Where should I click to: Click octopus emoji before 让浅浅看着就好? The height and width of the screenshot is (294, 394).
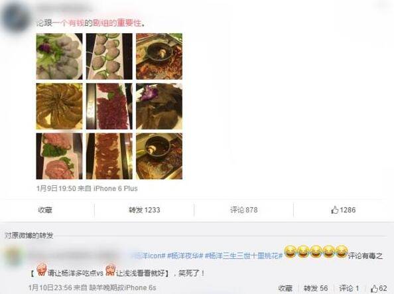click(110, 270)
